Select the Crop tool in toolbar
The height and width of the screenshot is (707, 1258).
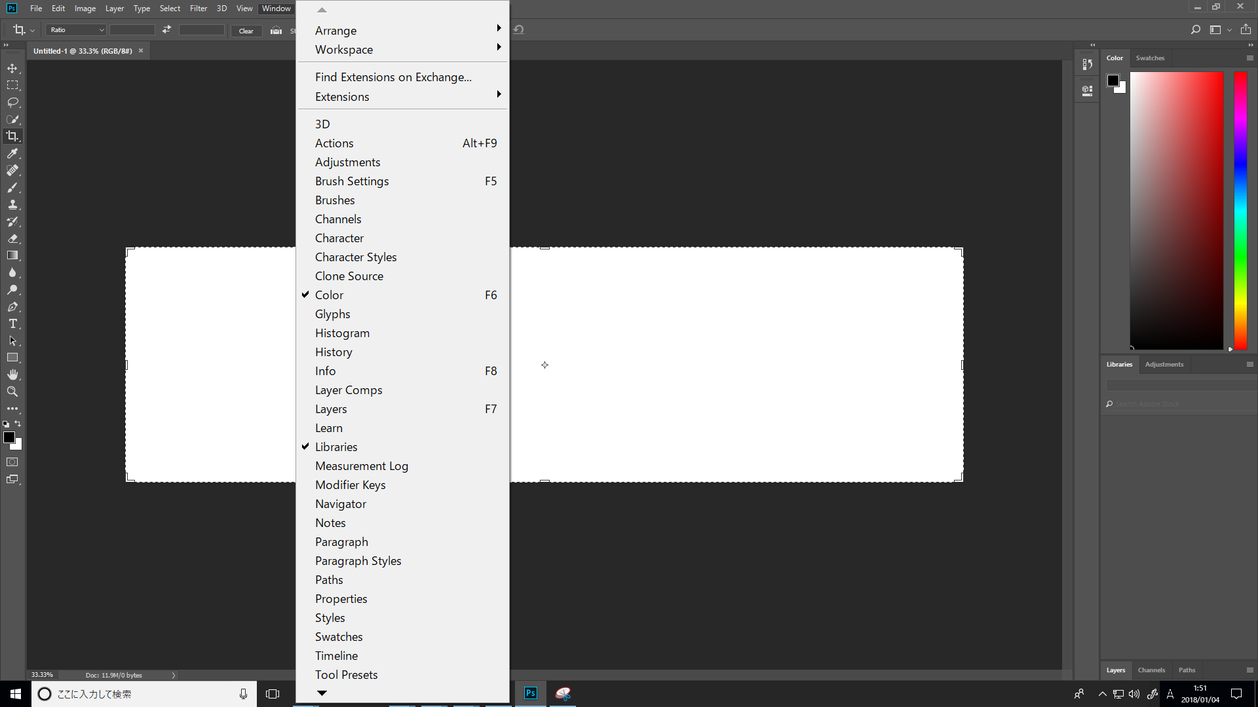coord(12,136)
